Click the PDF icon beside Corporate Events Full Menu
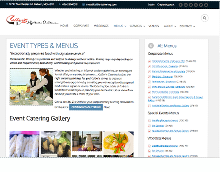Viewport: 220px width, 172px height. 149,61
